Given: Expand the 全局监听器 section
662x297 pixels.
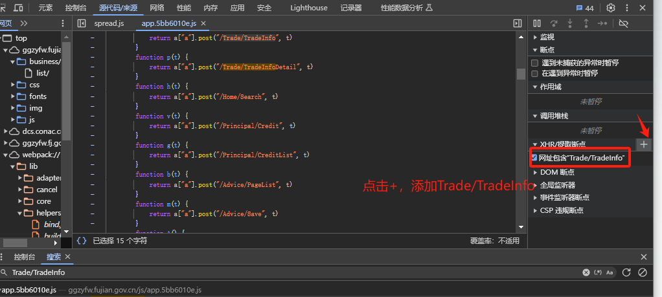Looking at the screenshot, I should (536, 185).
